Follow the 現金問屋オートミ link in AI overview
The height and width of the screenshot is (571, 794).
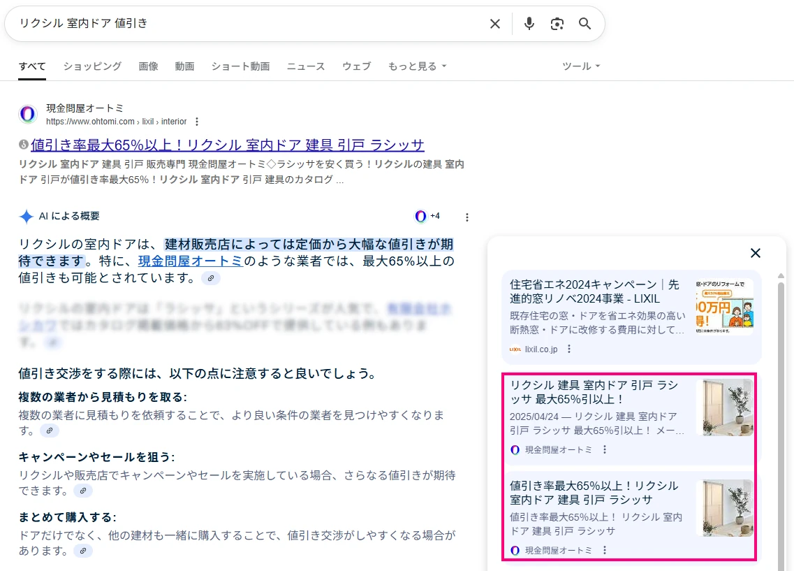tap(191, 261)
